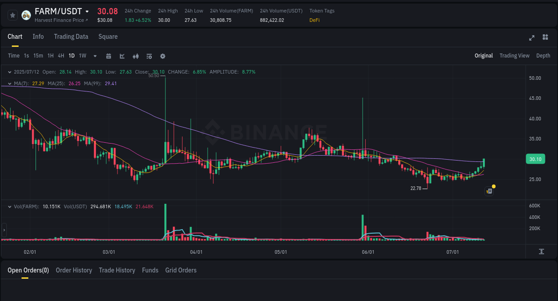Open the Order History tab

[74, 270]
